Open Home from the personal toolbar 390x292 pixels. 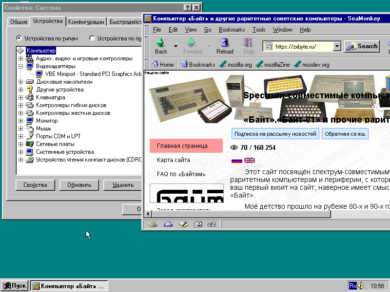pyautogui.click(x=163, y=65)
